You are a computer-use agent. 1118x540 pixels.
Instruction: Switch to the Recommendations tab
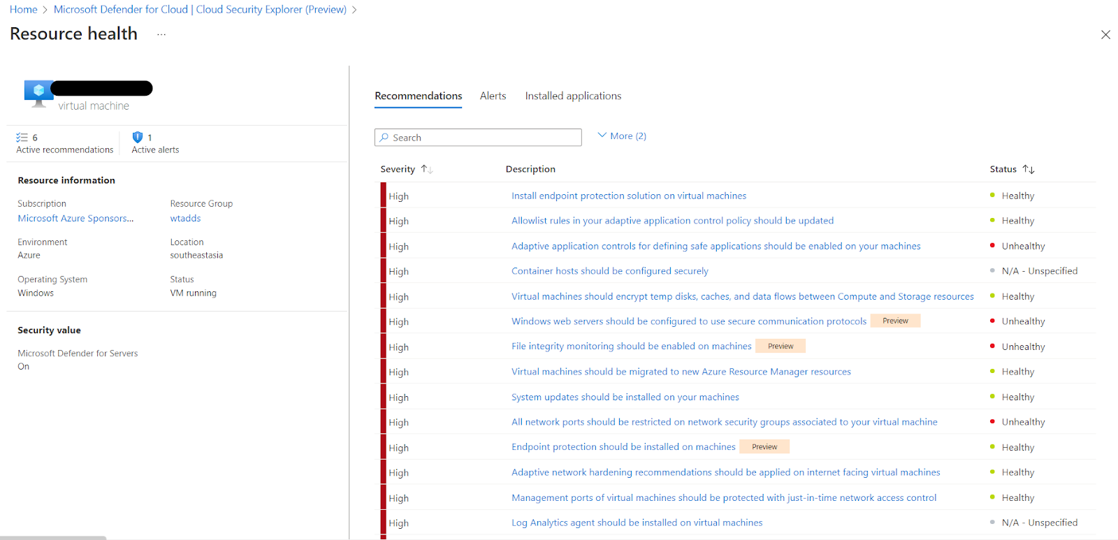coord(419,96)
